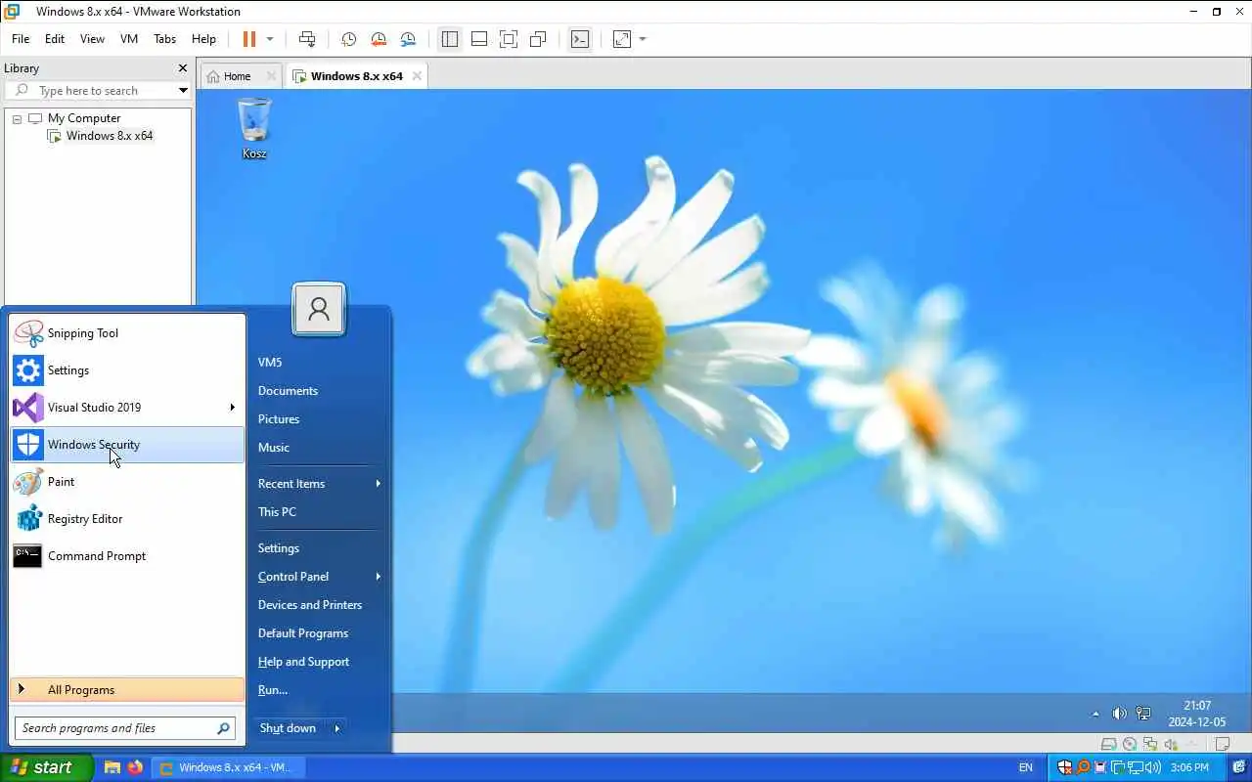Click the EN language indicator
Viewport: 1252px width, 782px height.
(1025, 767)
